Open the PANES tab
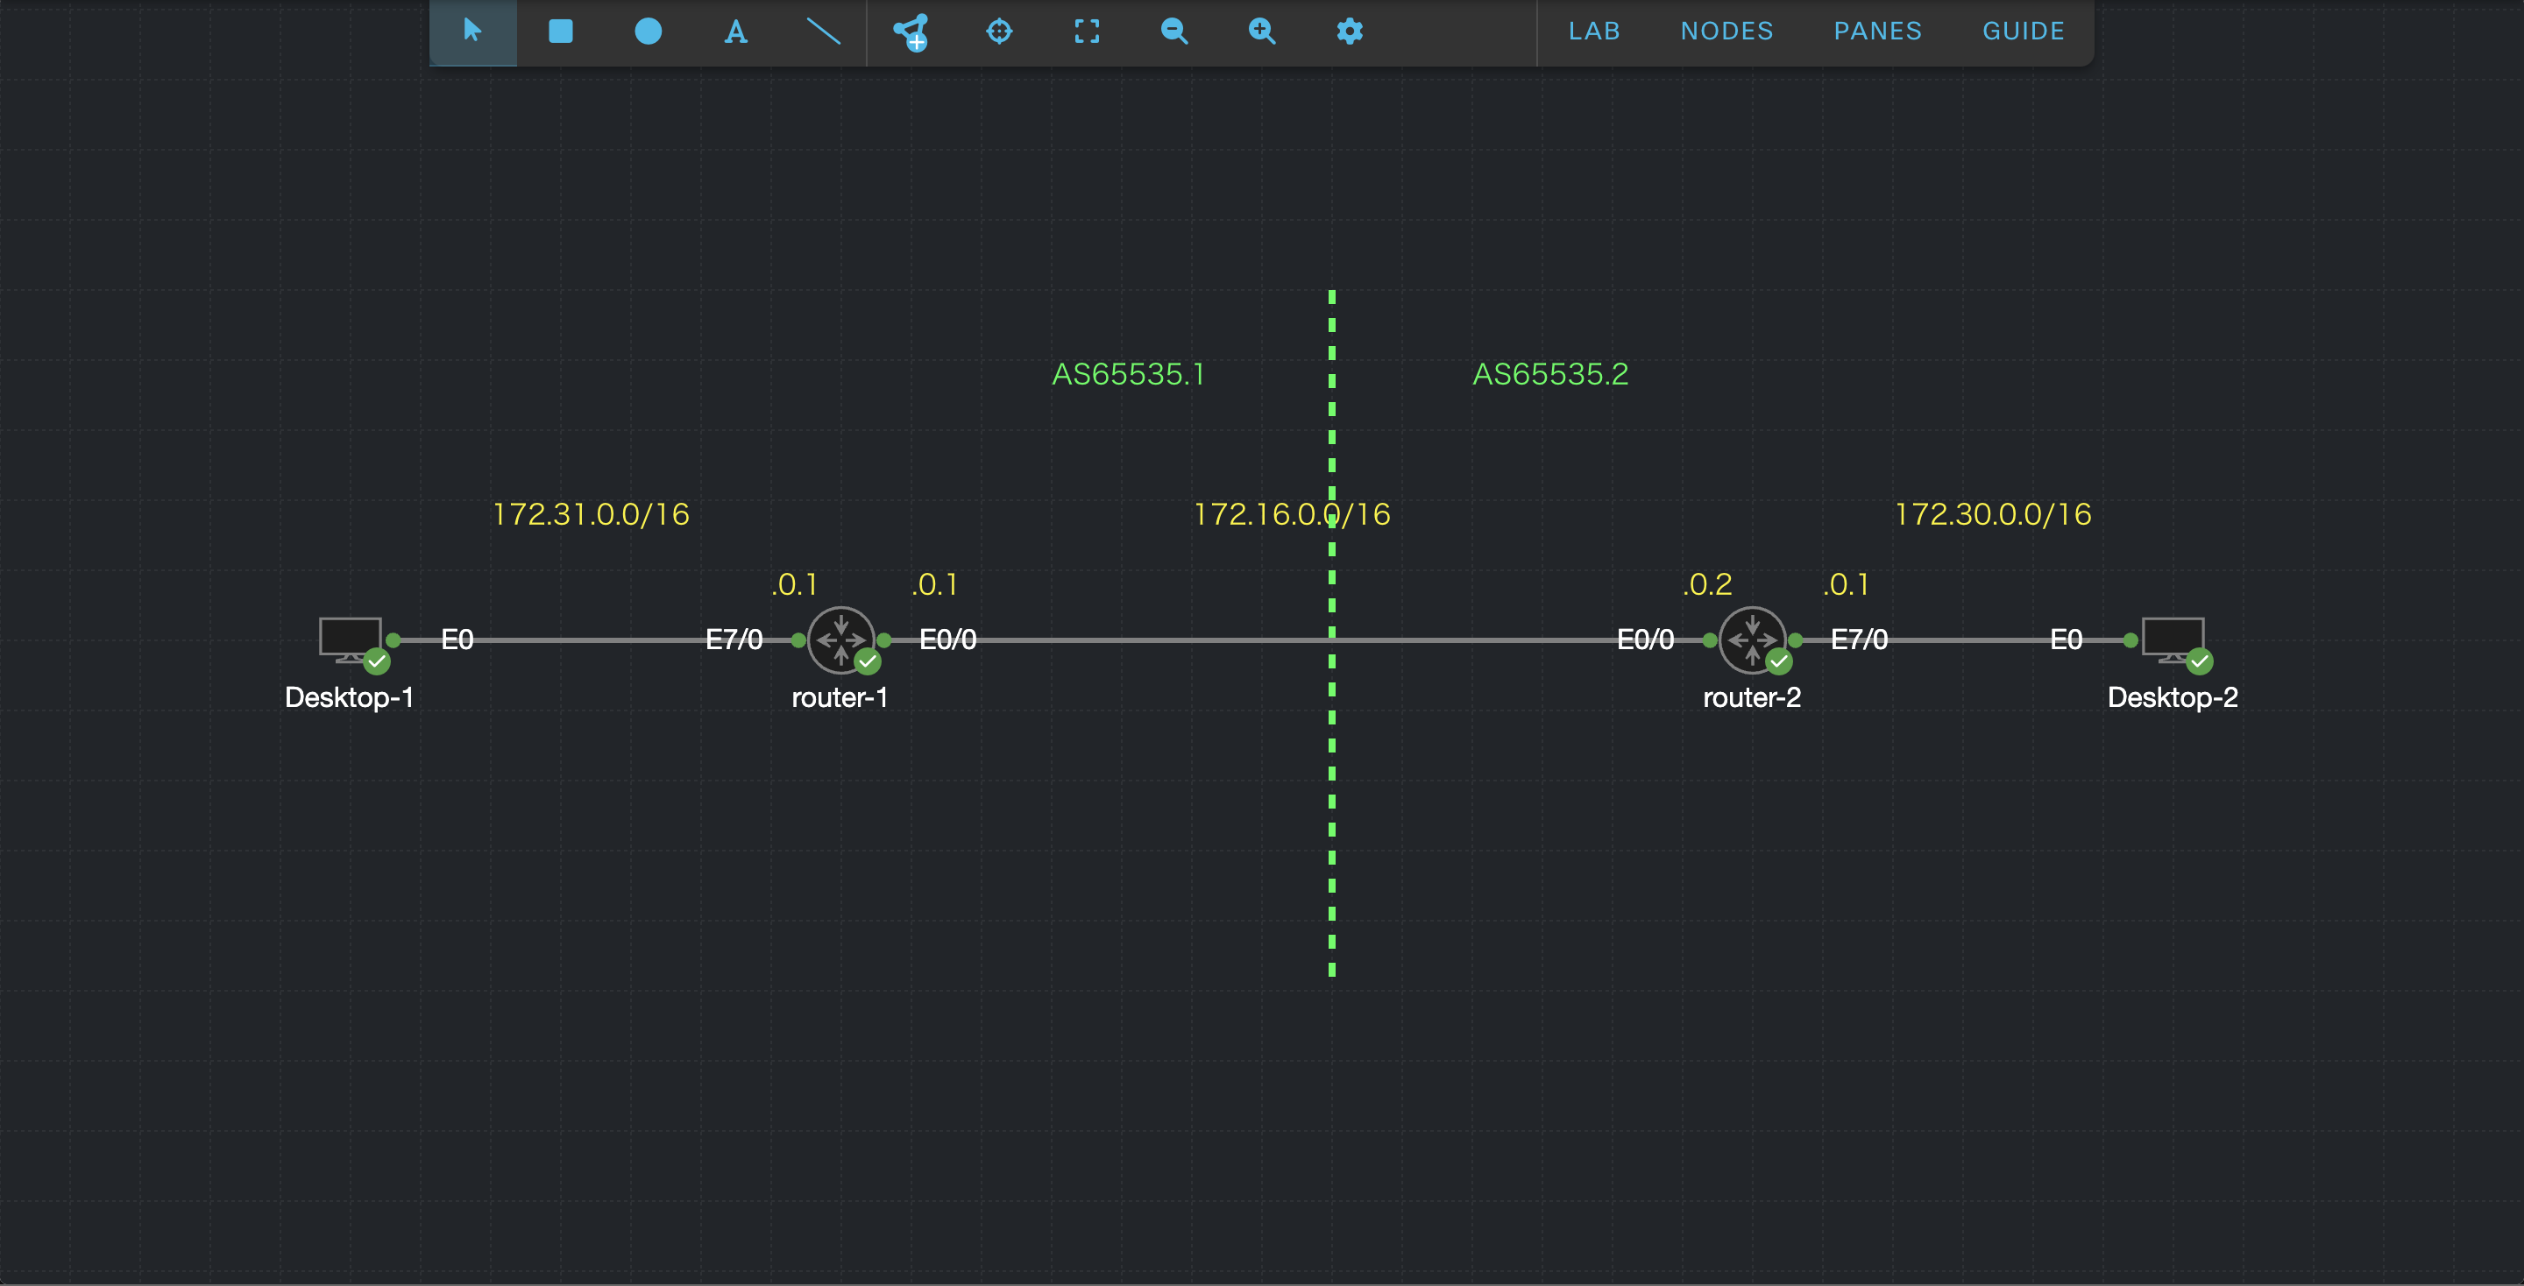This screenshot has width=2524, height=1286. (x=1877, y=32)
